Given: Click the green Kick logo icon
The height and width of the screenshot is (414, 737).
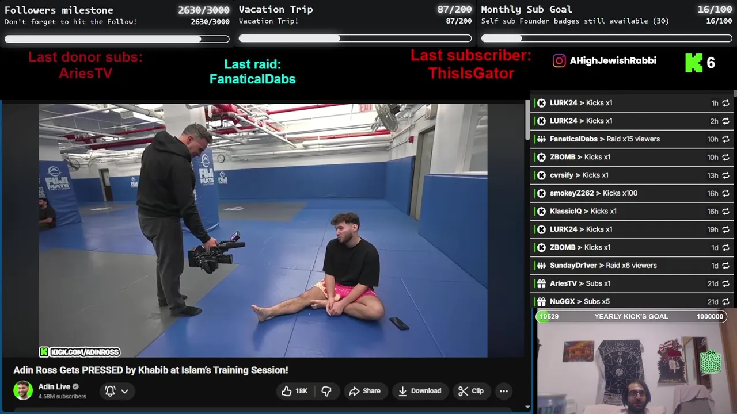Looking at the screenshot, I should tap(694, 63).
